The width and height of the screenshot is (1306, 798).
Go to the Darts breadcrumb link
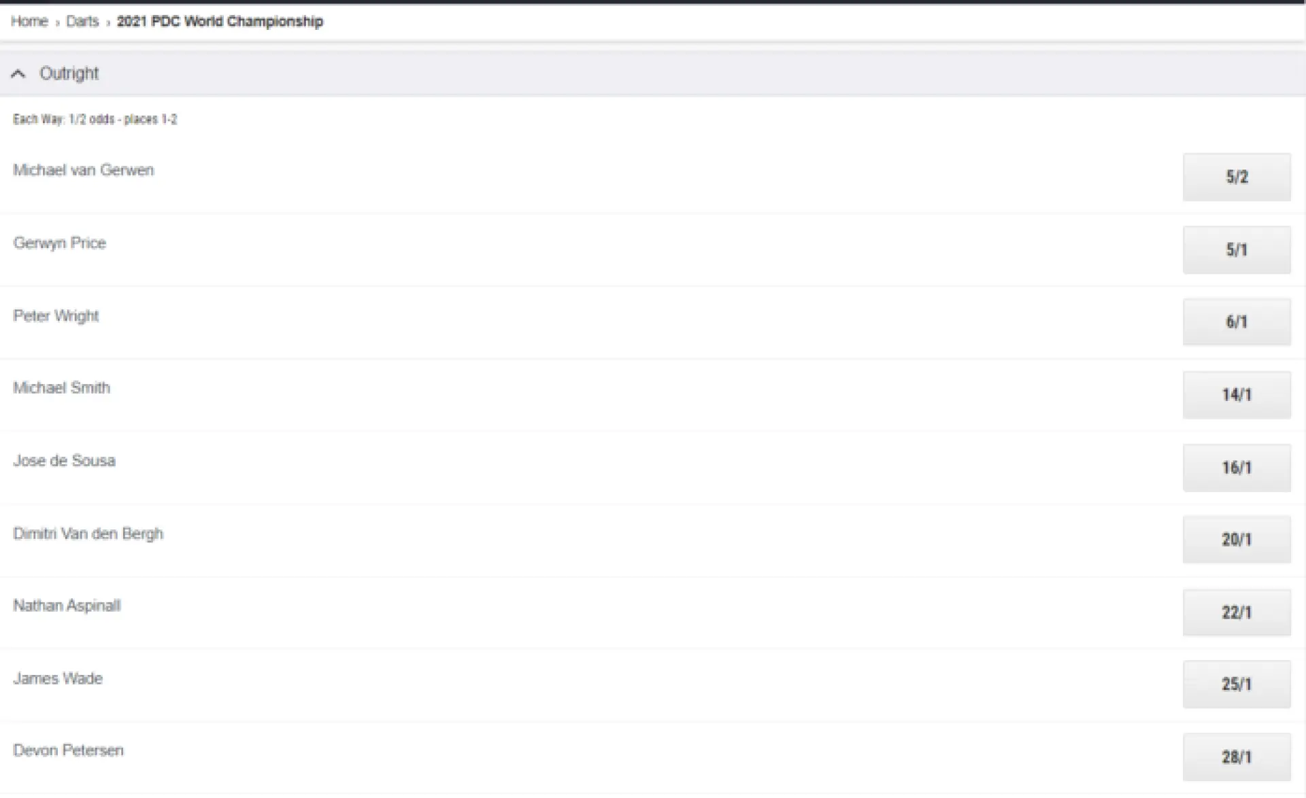coord(82,21)
